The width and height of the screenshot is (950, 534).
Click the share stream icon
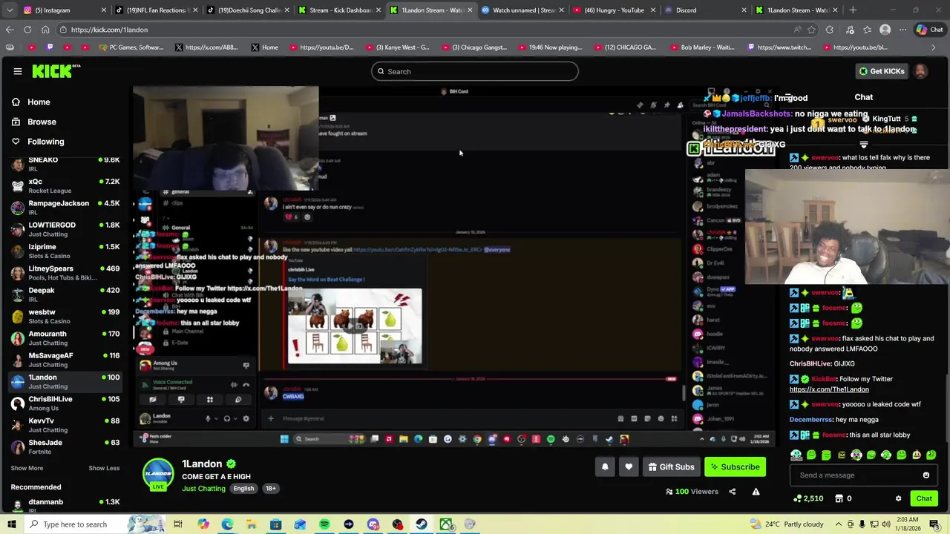click(x=732, y=491)
